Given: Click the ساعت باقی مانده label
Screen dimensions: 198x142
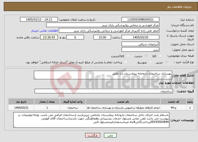Looking at the screenshot, I should pyautogui.click(x=28, y=37).
